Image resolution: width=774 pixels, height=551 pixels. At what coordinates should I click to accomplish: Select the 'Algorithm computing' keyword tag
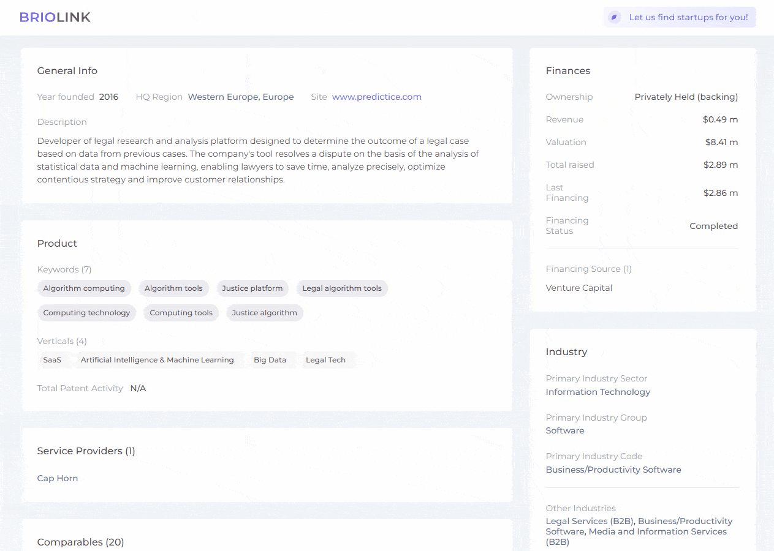(84, 288)
